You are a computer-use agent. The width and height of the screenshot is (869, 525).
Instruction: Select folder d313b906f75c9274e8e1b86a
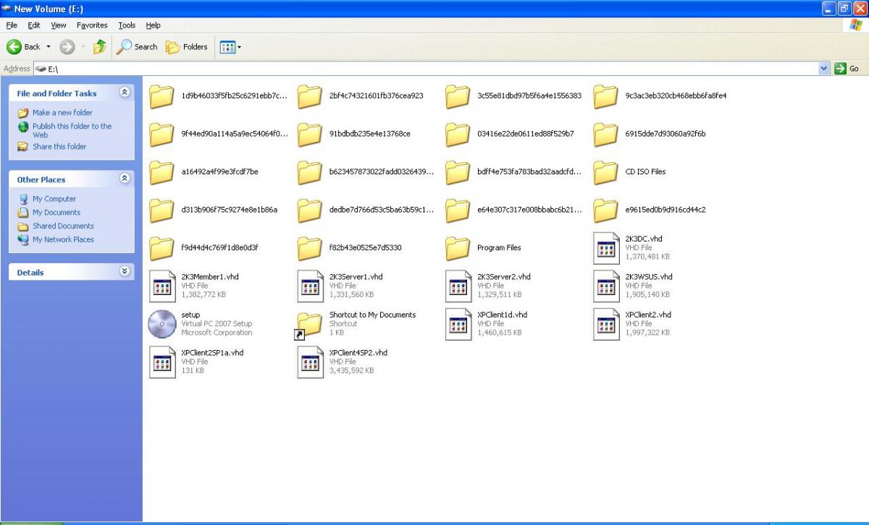pos(161,210)
